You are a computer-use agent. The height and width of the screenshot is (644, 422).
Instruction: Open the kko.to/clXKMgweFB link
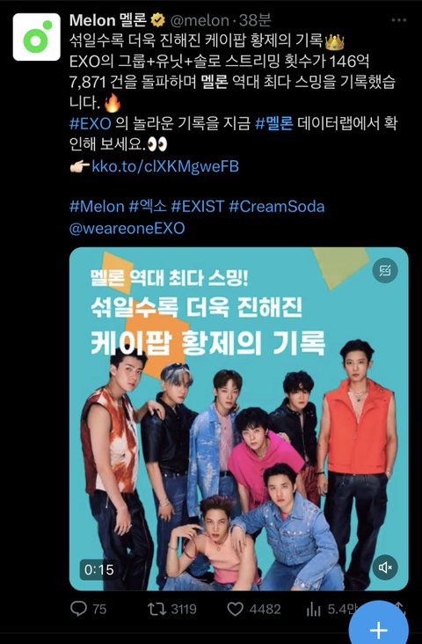pos(165,166)
